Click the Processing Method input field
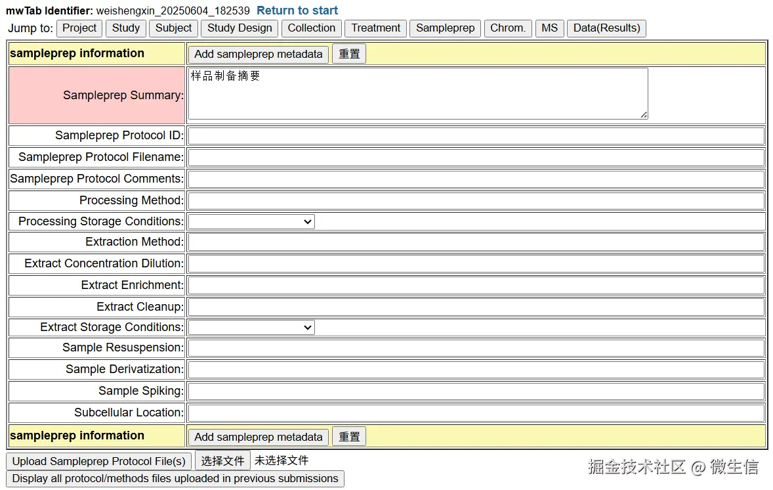 [x=476, y=201]
